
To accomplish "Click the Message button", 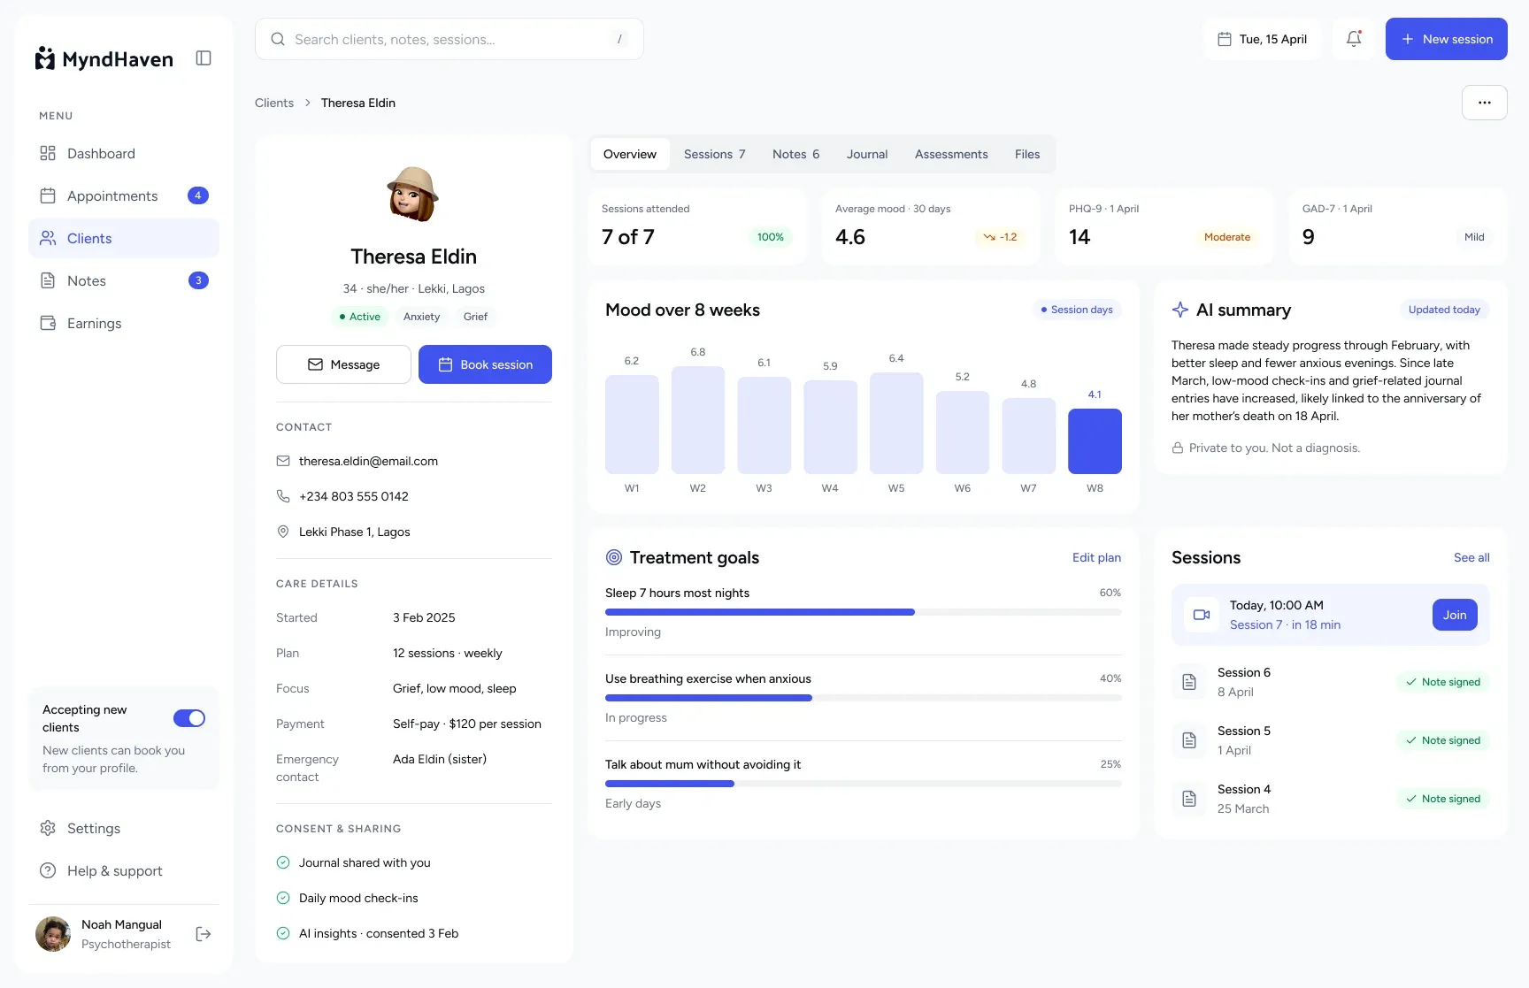I will coord(343,364).
